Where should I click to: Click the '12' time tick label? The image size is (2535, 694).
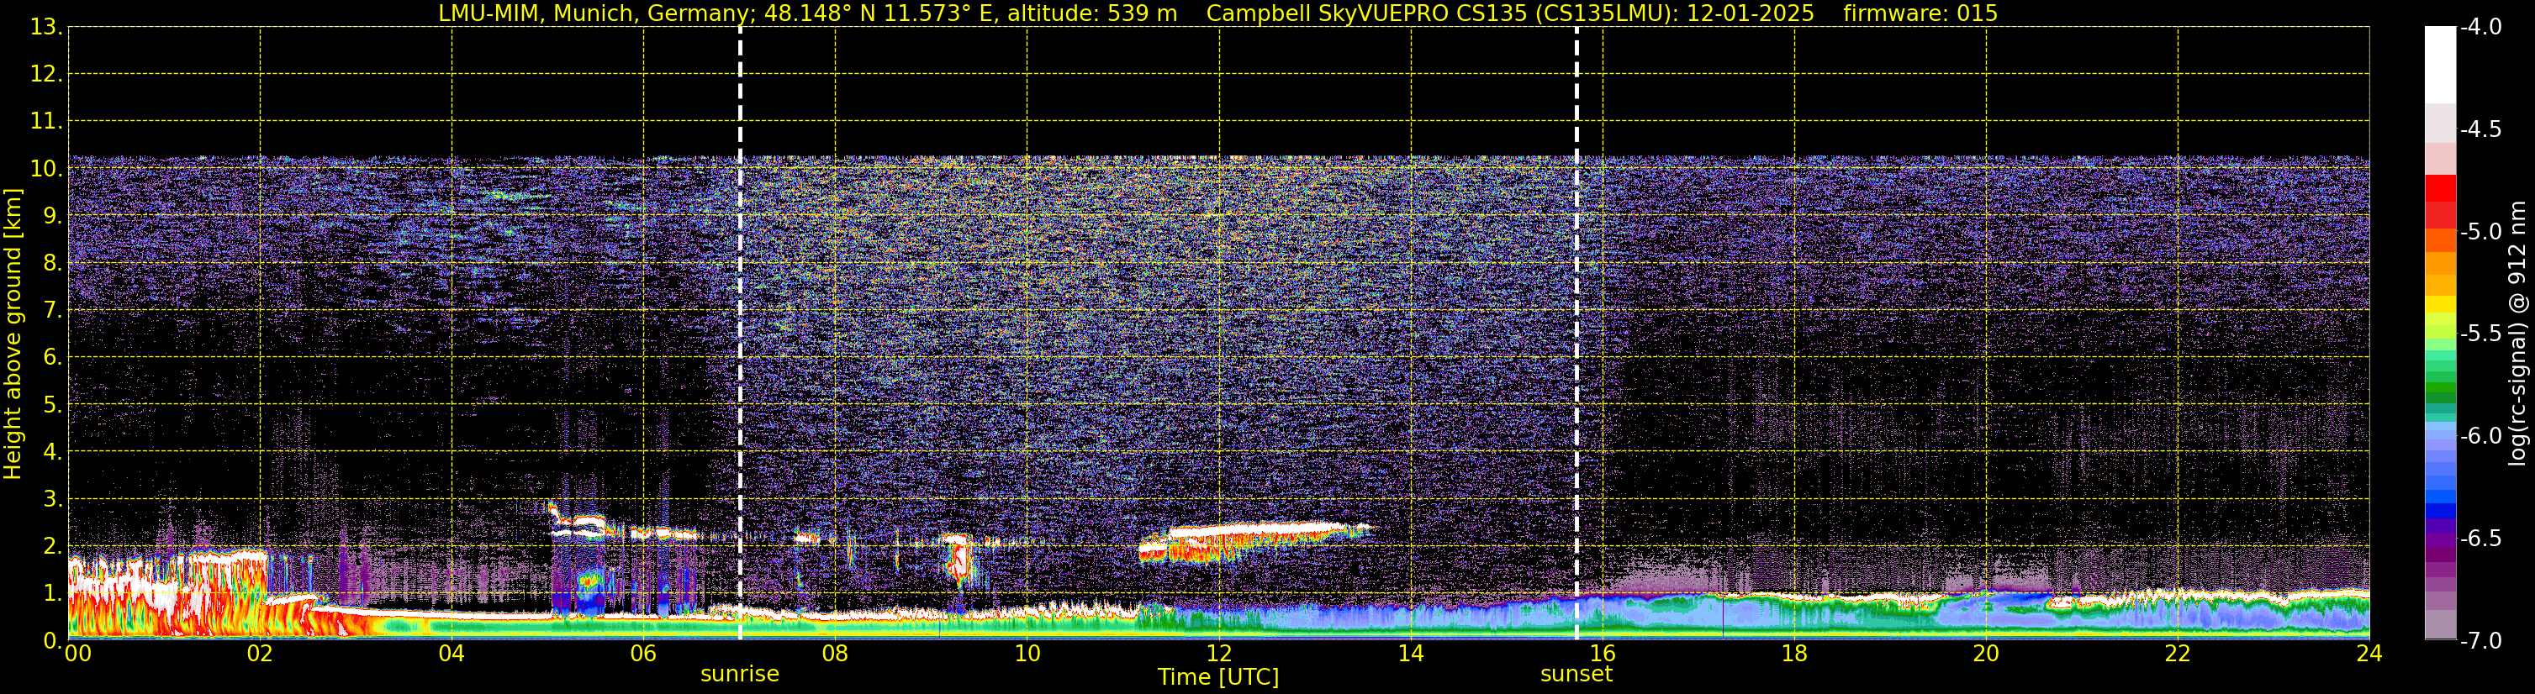[x=1218, y=654]
